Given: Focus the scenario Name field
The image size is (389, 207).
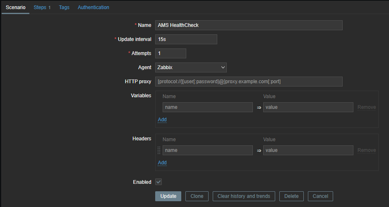Looking at the screenshot, I should point(249,25).
